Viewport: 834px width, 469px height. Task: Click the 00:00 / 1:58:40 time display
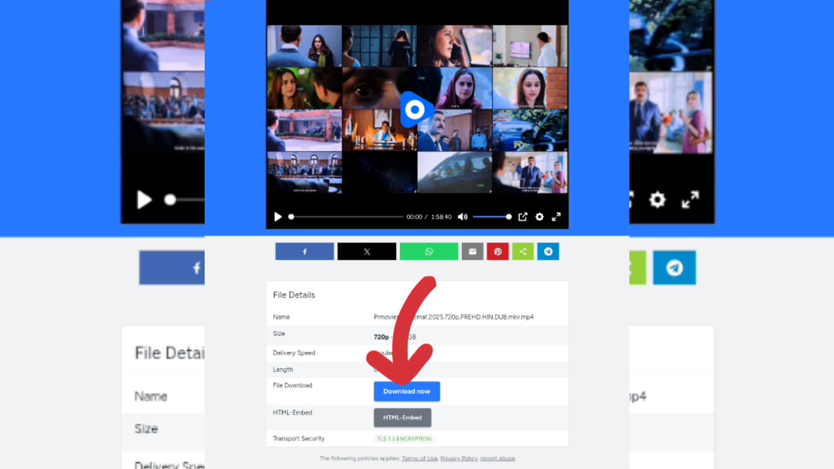[429, 217]
